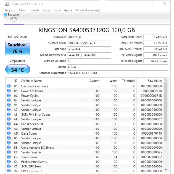The height and width of the screenshot is (174, 174).
Task: Open the Tema menu
Action: (x=46, y=10)
